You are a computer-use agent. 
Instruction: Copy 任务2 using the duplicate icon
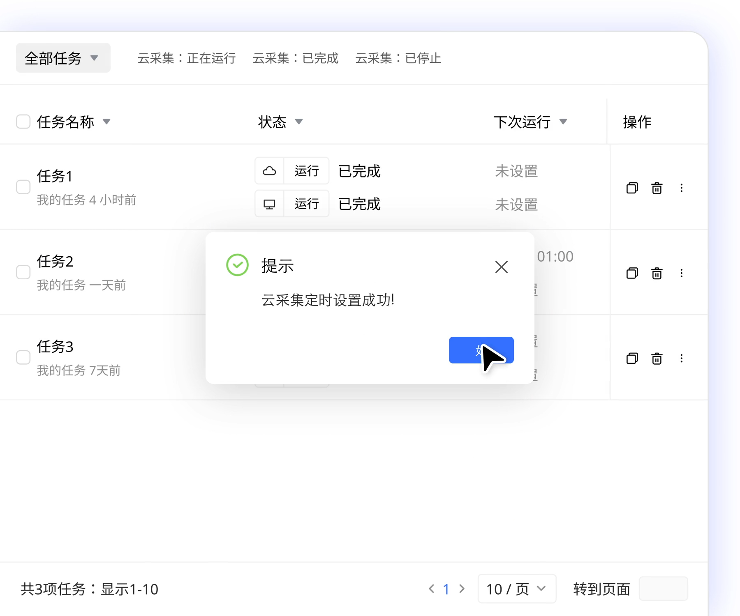coord(632,273)
